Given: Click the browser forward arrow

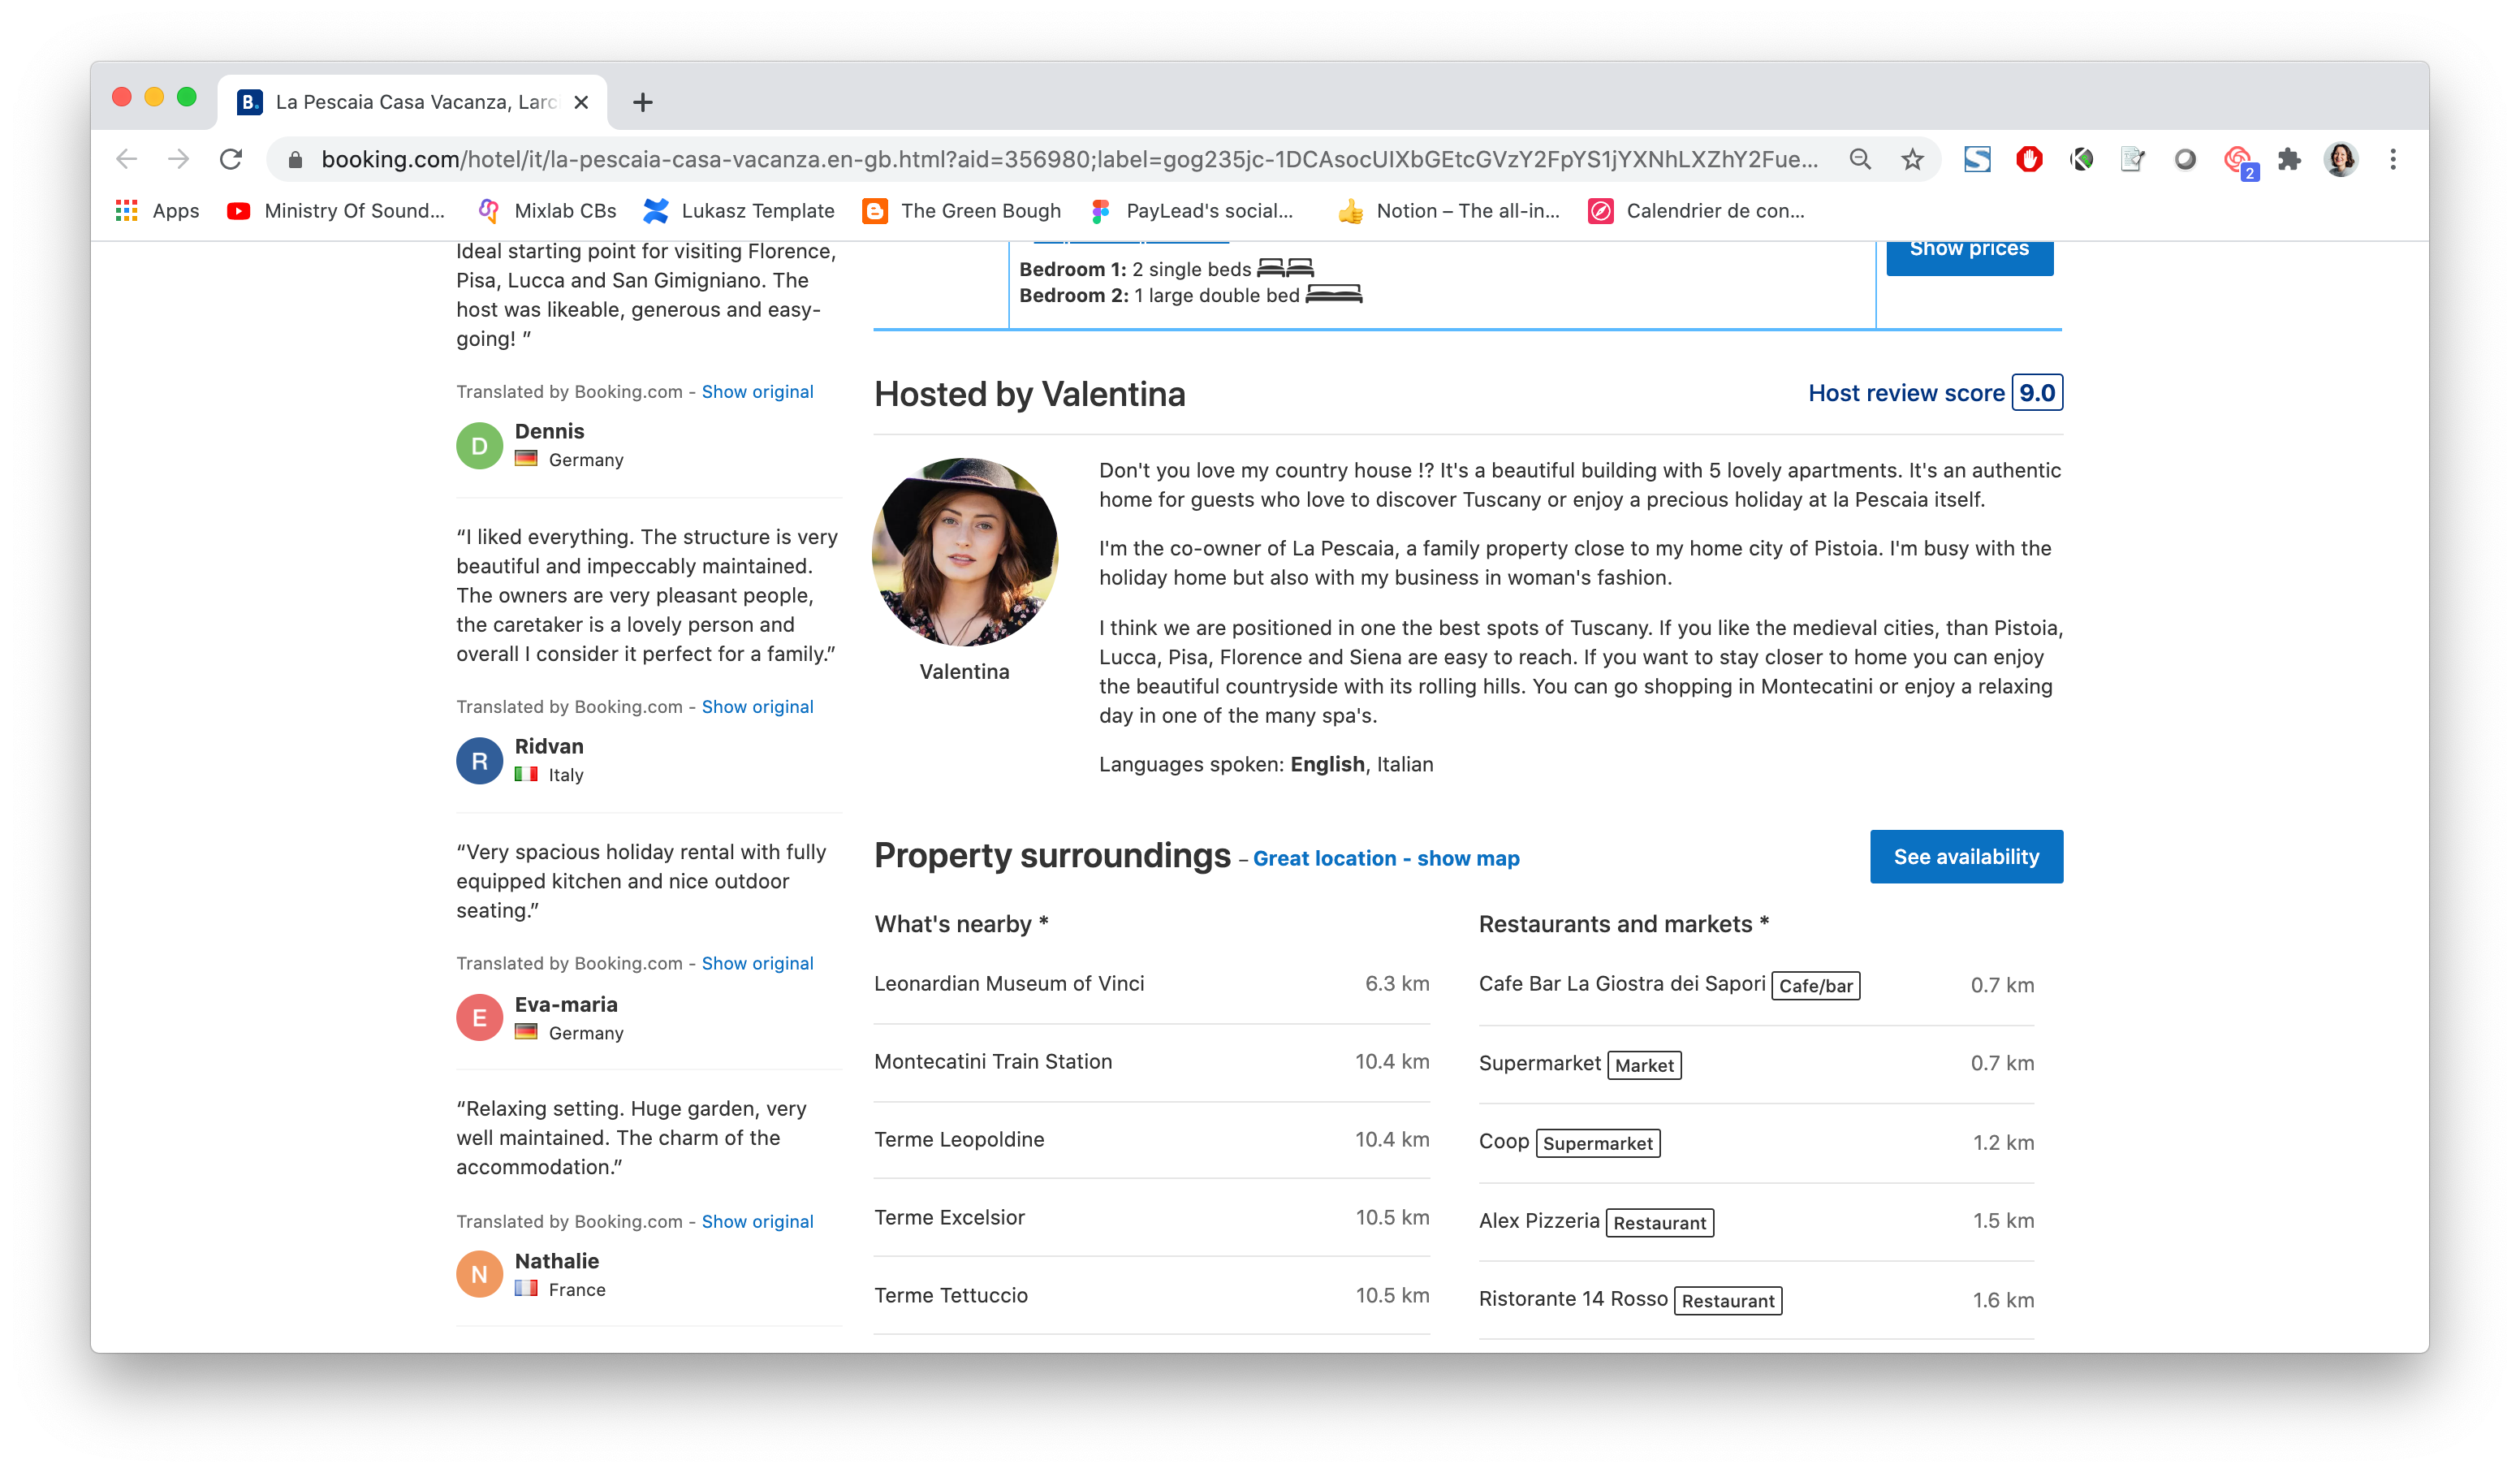Looking at the screenshot, I should (x=179, y=159).
